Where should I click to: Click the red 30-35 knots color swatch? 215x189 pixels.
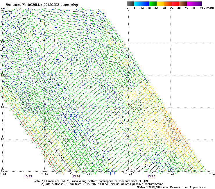click(x=175, y=3)
